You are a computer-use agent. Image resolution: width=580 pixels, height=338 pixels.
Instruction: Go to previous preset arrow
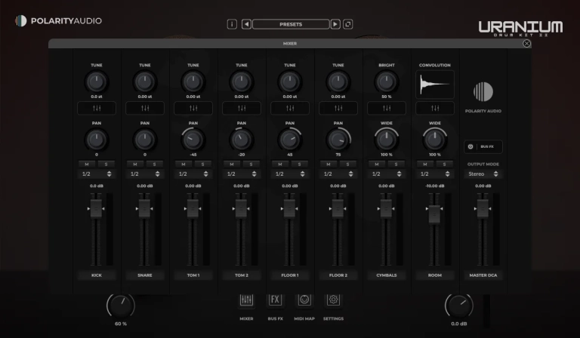pyautogui.click(x=246, y=24)
